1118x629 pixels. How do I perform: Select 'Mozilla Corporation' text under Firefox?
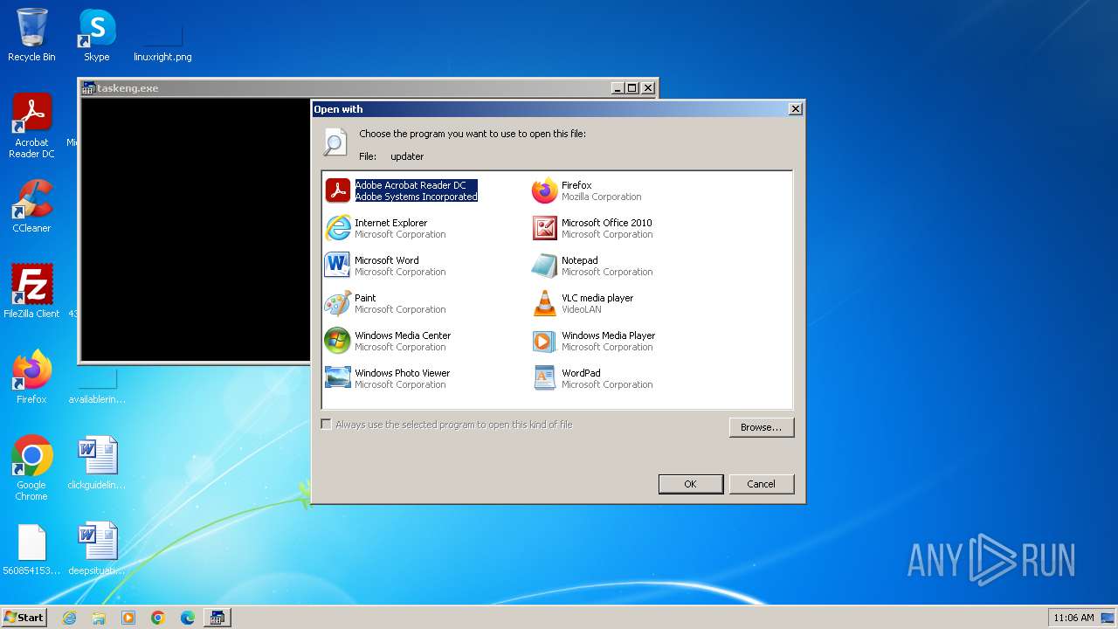(602, 197)
